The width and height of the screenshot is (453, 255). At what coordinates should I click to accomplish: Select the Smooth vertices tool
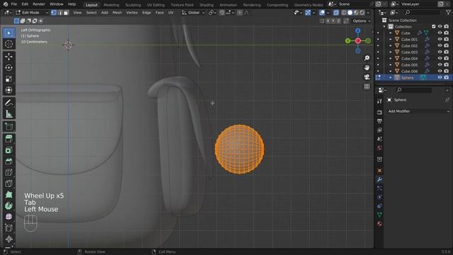pos(9,217)
